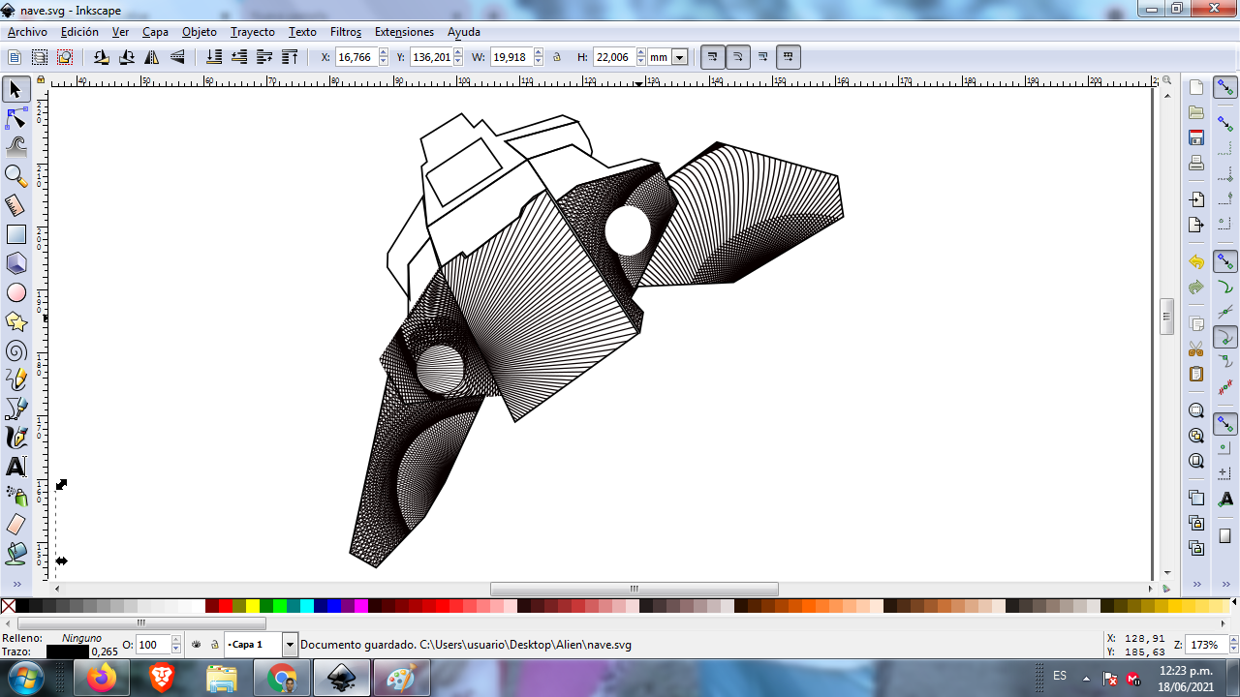Increase the height H stepper
1240x697 pixels.
click(x=641, y=53)
